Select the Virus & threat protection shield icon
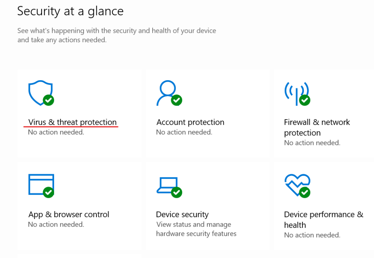This screenshot has width=374, height=258. pyautogui.click(x=40, y=91)
